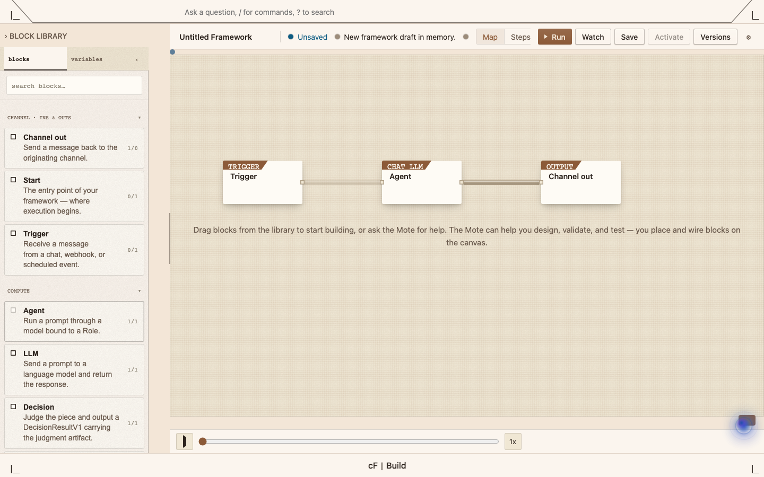Toggle the LLM block checkbox
Viewport: 764px width, 477px height.
coord(13,353)
